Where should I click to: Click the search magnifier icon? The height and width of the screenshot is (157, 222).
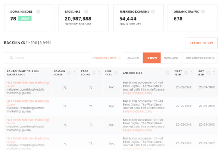11,58
